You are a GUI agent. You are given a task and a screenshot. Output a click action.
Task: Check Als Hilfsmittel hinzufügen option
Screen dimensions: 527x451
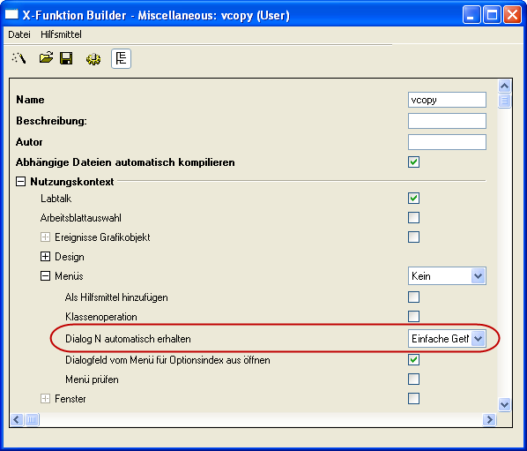(413, 297)
